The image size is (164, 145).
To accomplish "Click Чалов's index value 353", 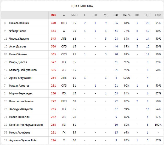I will click(x=53, y=31).
